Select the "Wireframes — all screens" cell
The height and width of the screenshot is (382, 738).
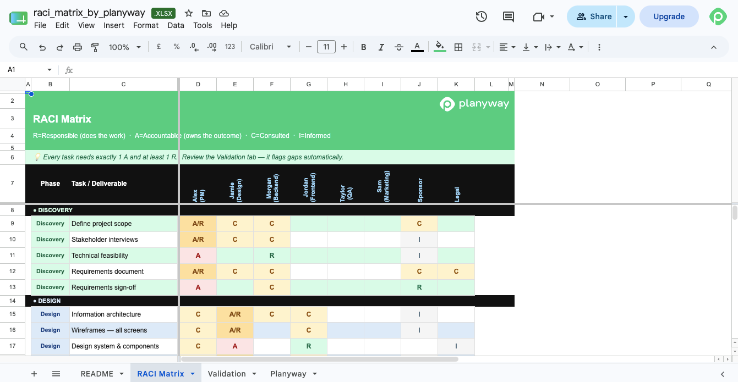pos(123,330)
